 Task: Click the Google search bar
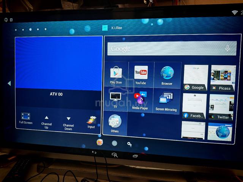[172, 48]
